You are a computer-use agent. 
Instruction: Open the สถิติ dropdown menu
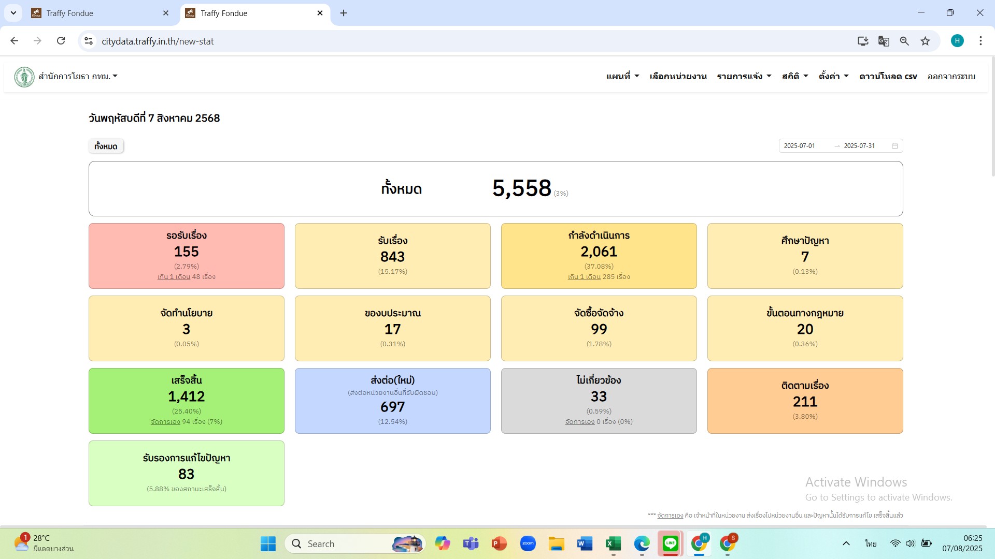click(795, 76)
